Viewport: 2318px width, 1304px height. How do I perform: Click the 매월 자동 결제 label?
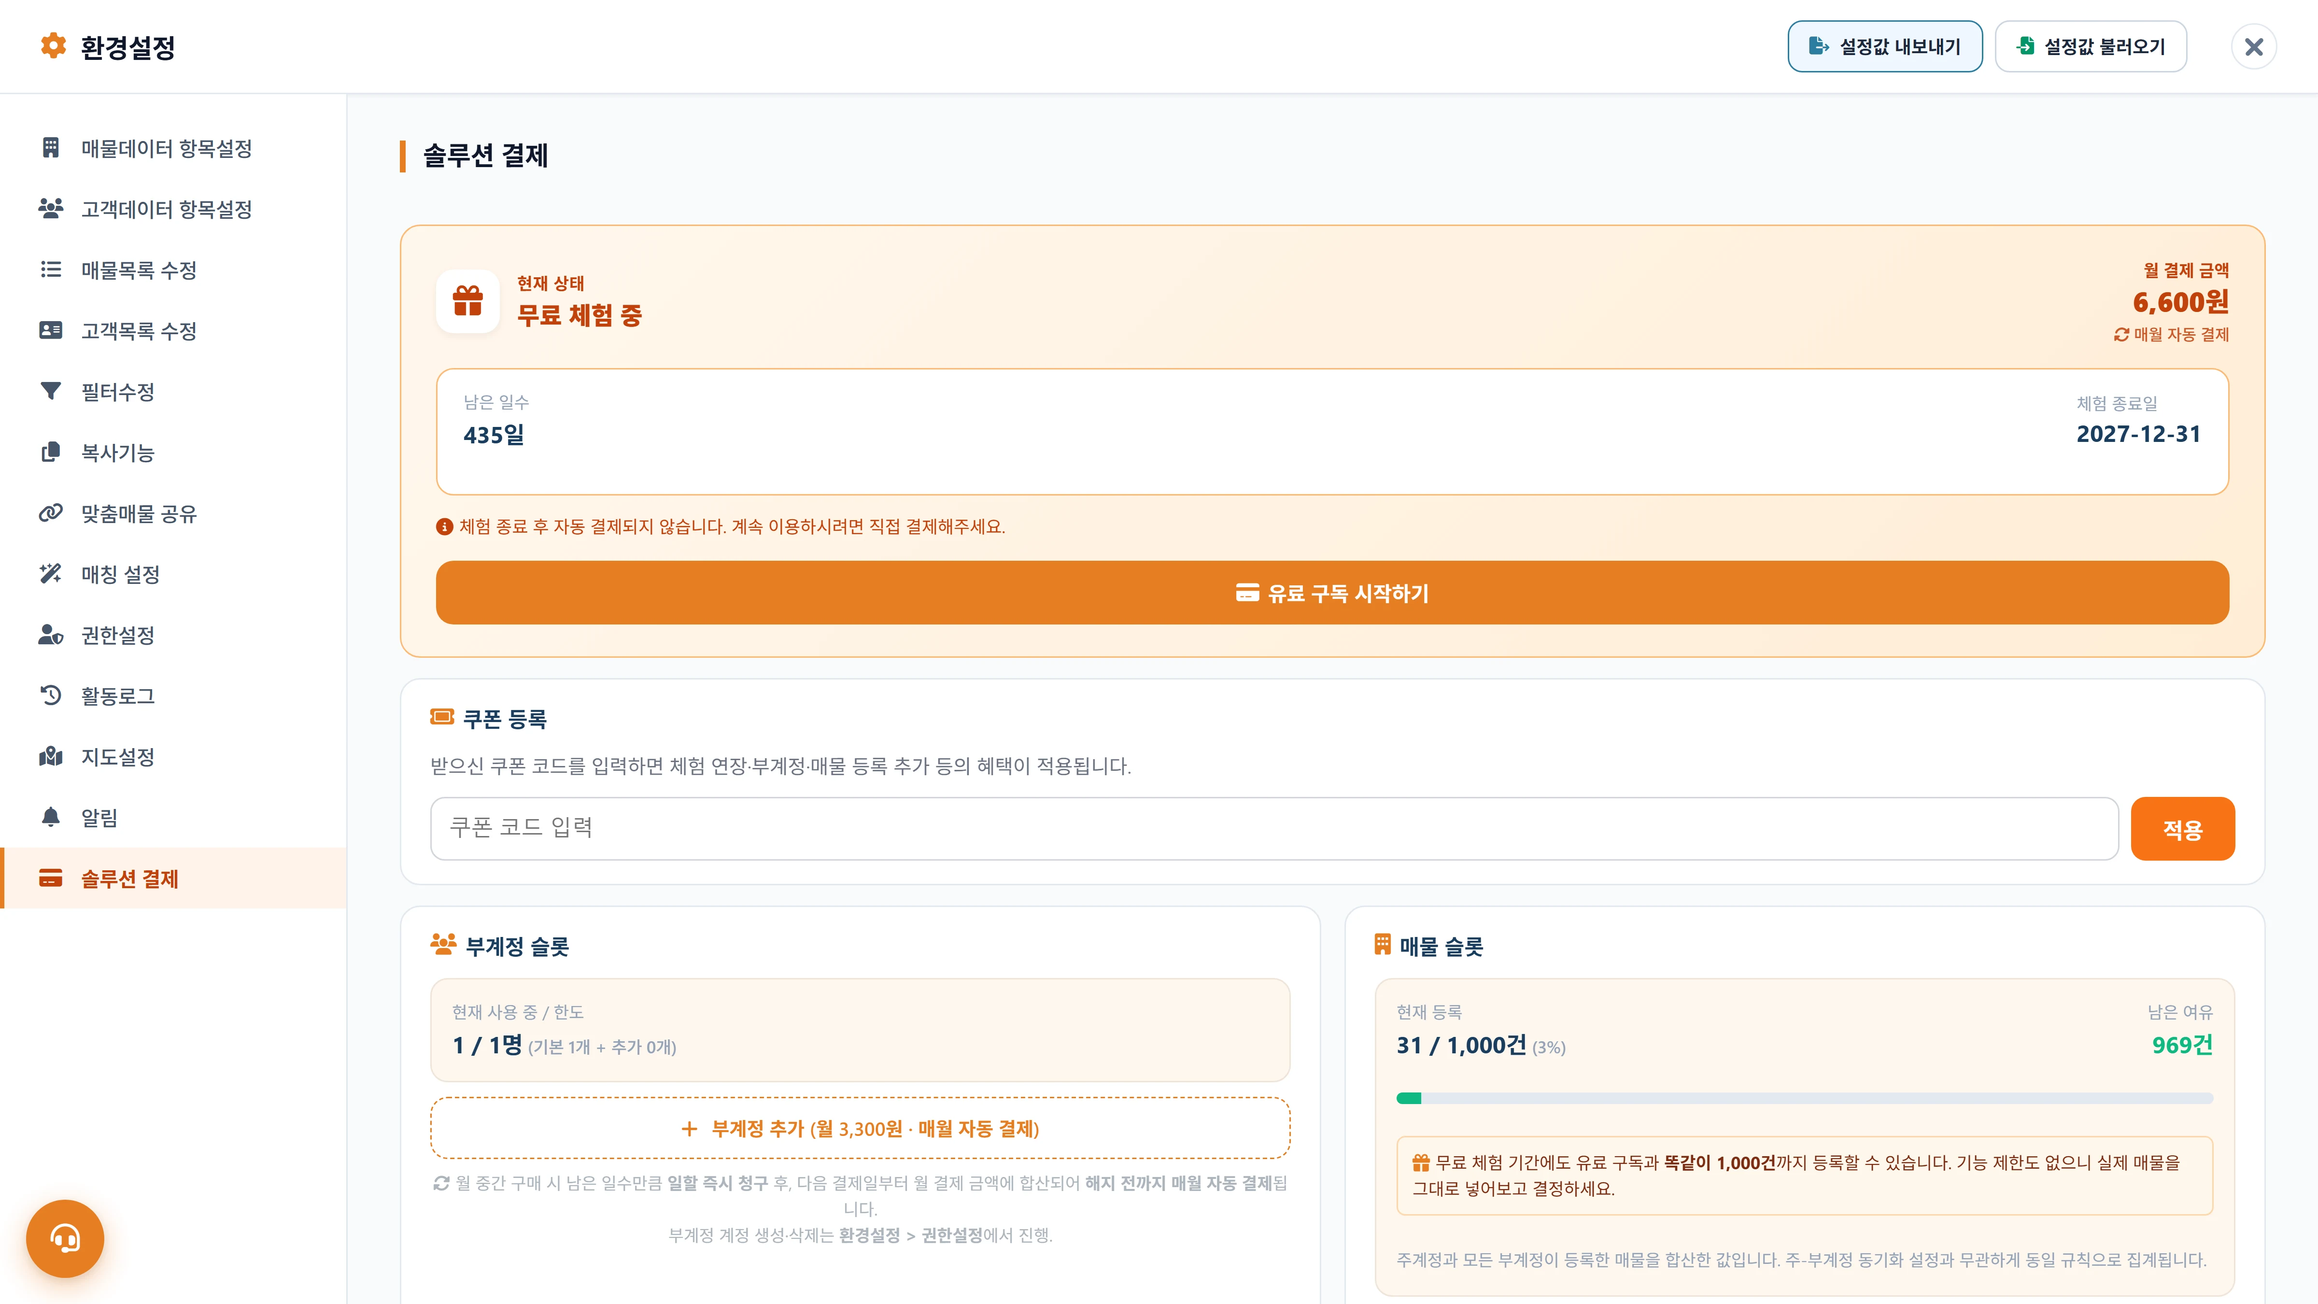click(x=2171, y=334)
